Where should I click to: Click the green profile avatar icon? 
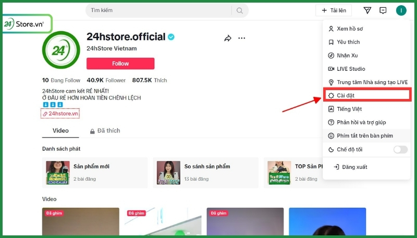(x=401, y=10)
